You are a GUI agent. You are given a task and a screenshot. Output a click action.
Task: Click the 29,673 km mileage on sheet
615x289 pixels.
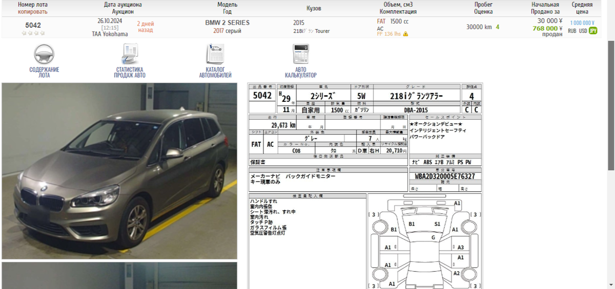(283, 125)
